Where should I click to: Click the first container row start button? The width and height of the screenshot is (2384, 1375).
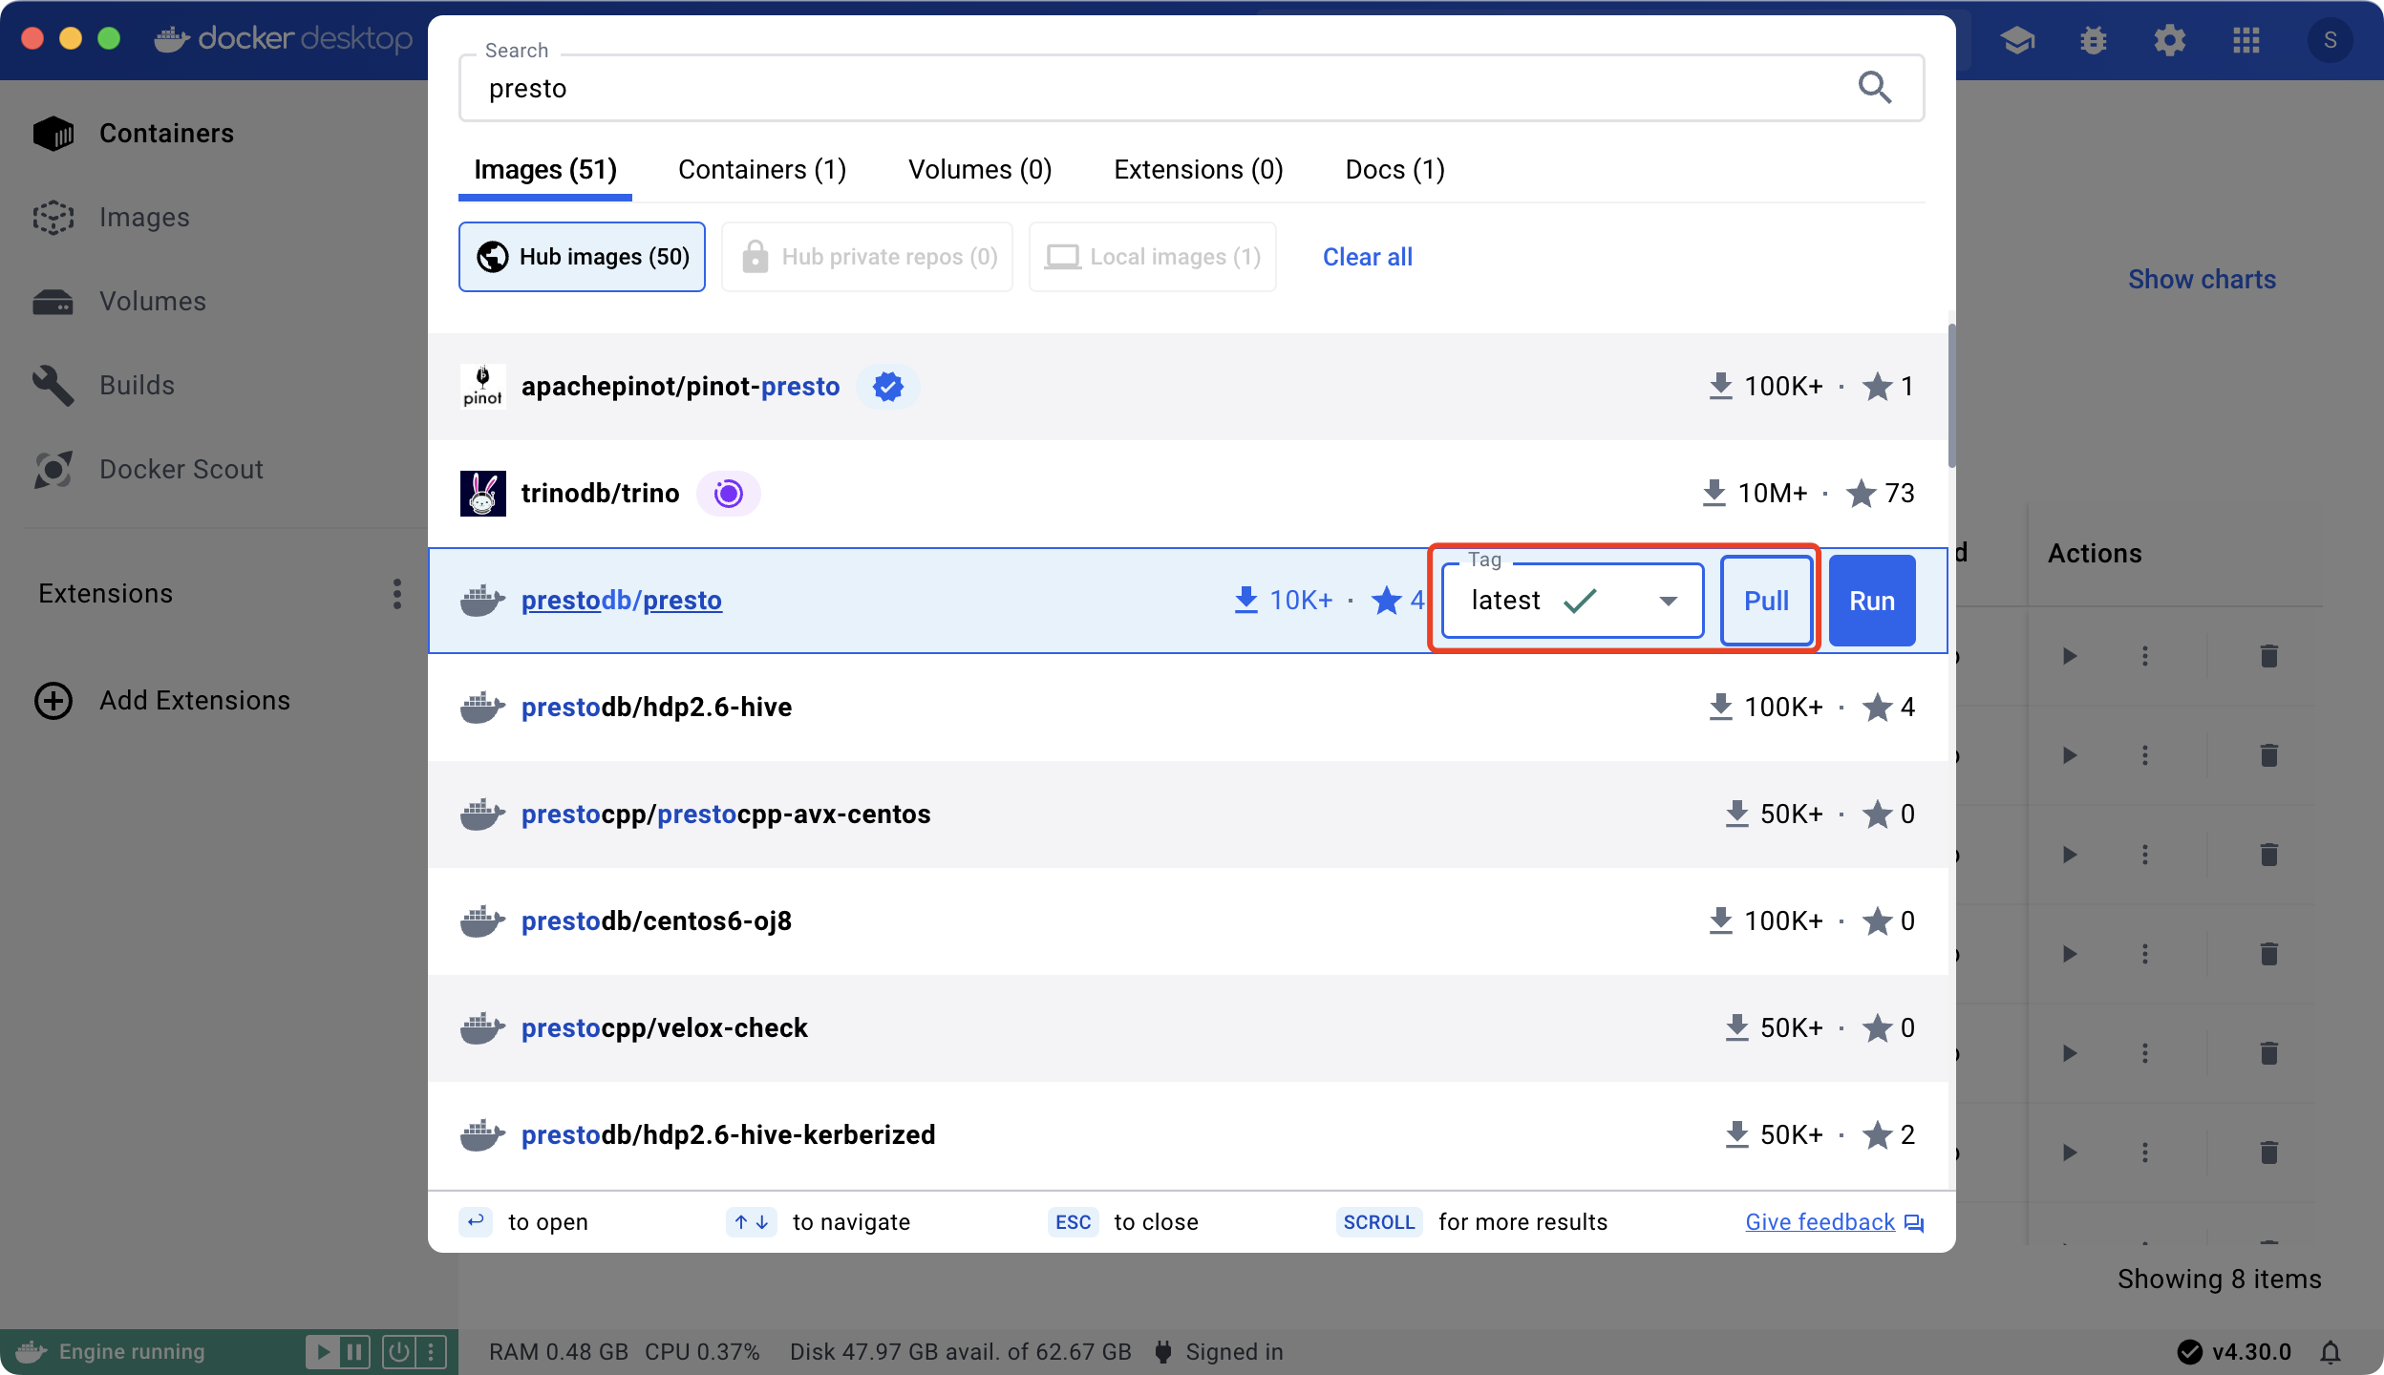tap(2069, 656)
